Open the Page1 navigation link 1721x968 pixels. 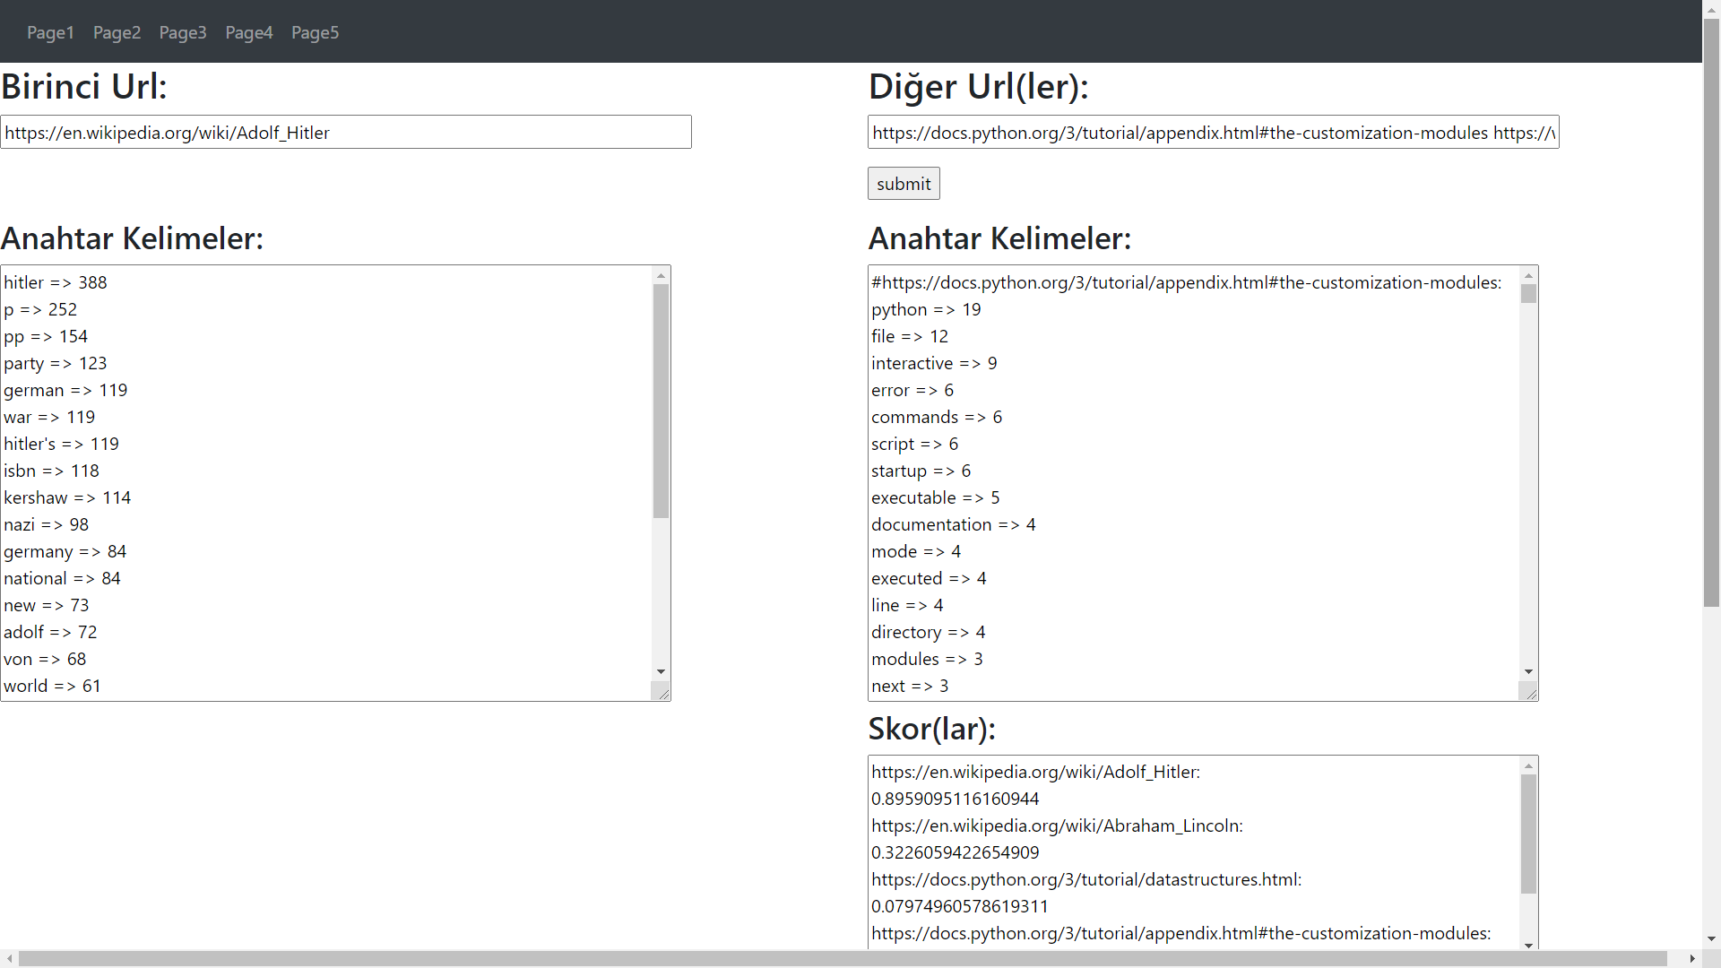coord(49,32)
